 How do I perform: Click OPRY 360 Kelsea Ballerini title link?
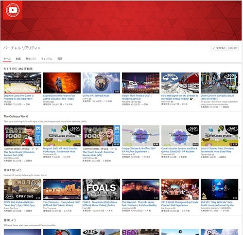(19, 204)
